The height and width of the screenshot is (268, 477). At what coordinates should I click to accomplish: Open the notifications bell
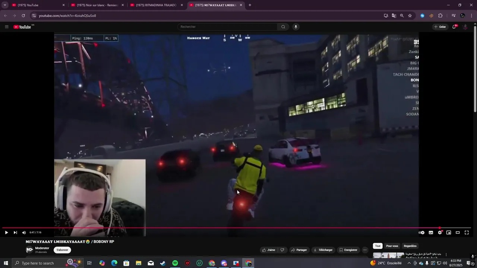pos(454,27)
